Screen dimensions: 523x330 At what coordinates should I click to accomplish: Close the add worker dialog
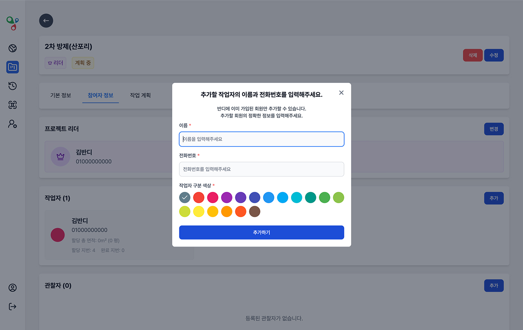point(341,93)
